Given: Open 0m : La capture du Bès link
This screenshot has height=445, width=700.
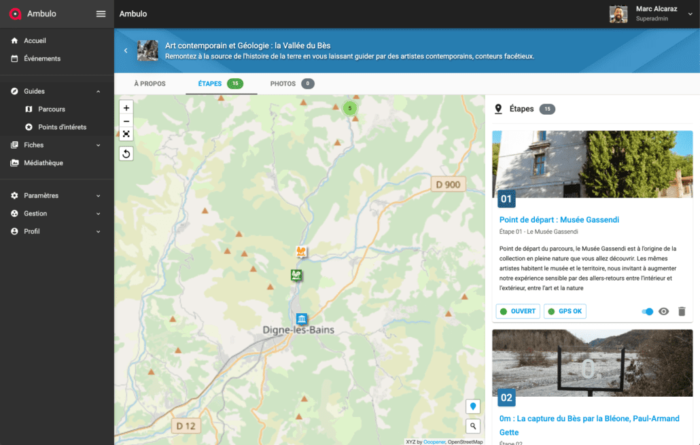Looking at the screenshot, I should (589, 425).
